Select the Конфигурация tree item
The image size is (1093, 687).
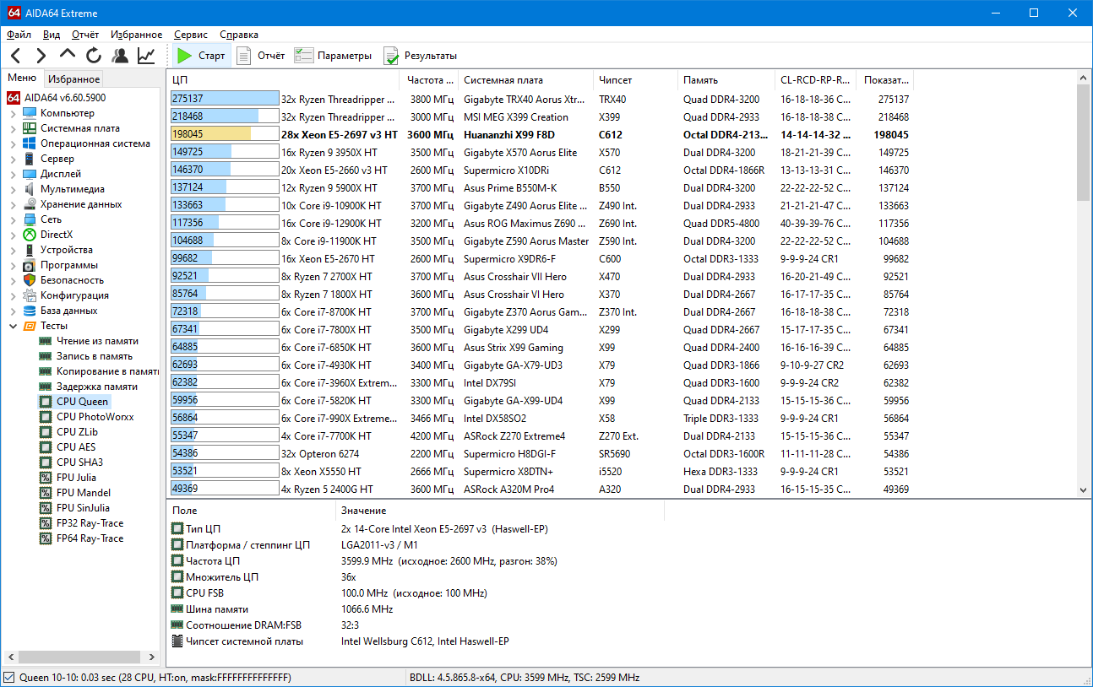tap(74, 295)
